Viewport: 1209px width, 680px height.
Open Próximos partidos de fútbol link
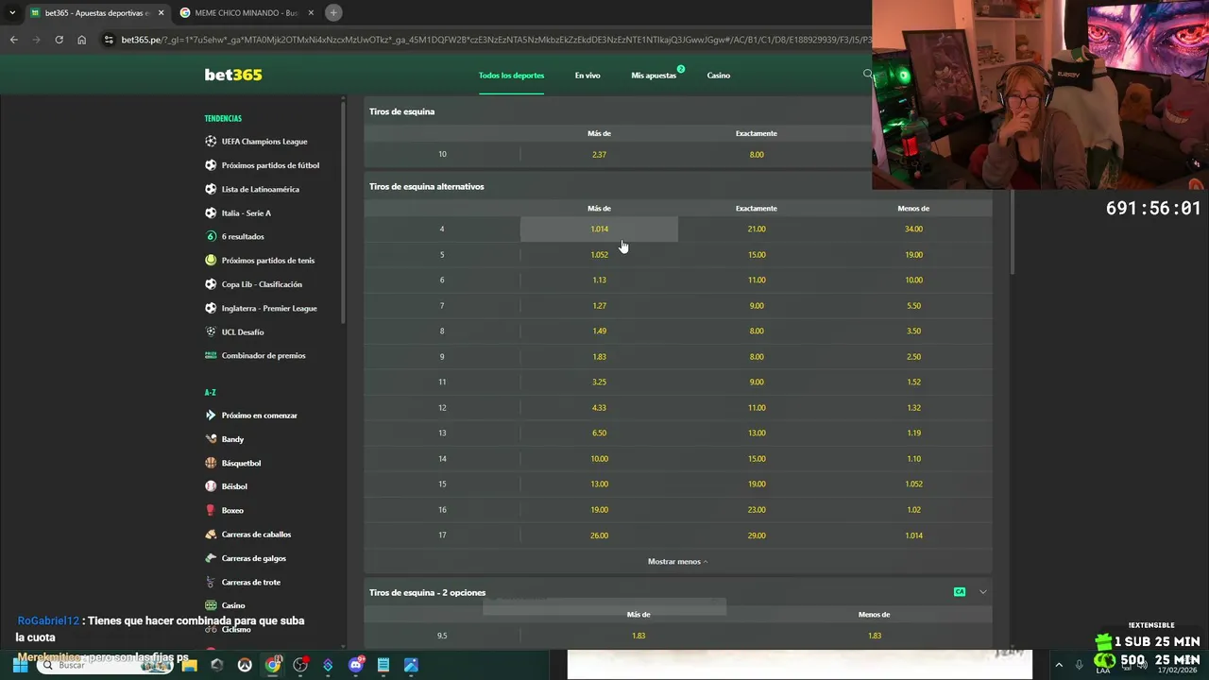click(270, 165)
